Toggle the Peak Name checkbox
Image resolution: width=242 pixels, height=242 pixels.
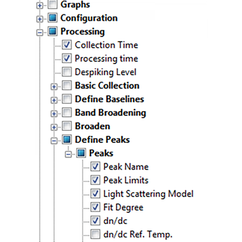[95, 166]
